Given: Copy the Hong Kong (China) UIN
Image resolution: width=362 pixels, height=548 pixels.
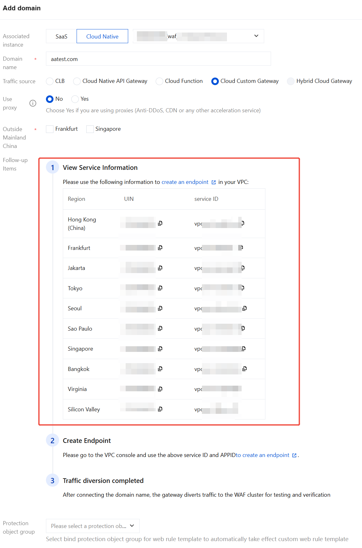Looking at the screenshot, I should [x=160, y=223].
